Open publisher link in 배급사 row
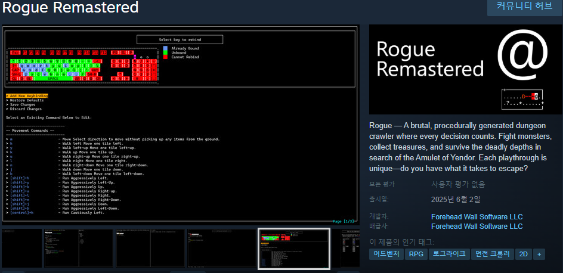The height and width of the screenshot is (273, 563). click(477, 227)
